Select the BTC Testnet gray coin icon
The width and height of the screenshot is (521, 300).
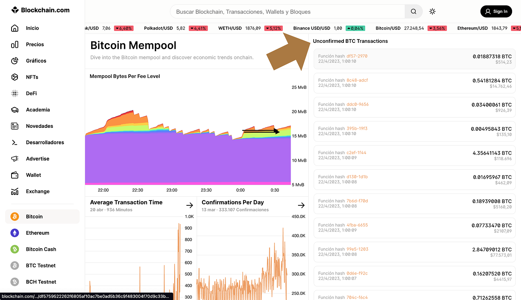click(15, 266)
